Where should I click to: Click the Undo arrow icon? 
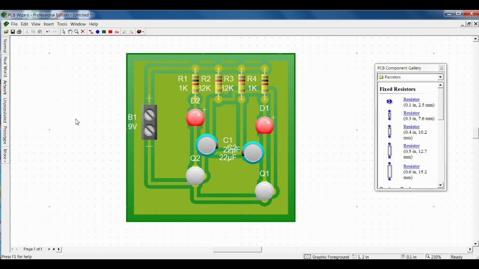click(48, 32)
